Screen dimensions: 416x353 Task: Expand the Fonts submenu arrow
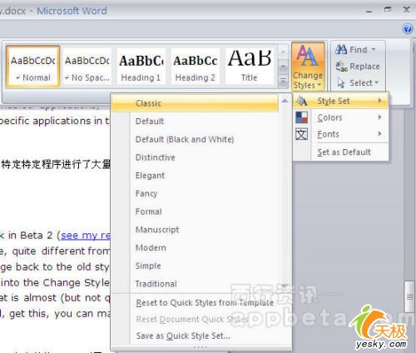(x=380, y=134)
